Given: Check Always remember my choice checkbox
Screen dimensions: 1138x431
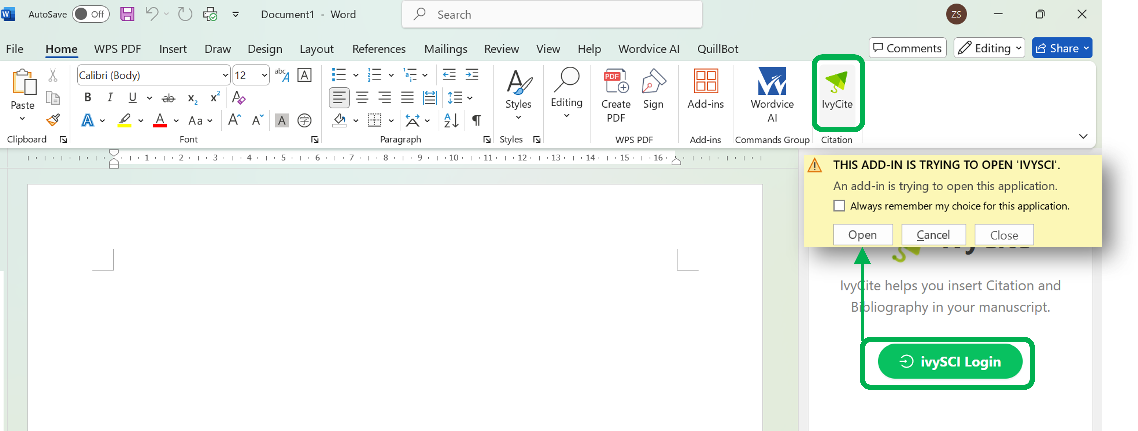Looking at the screenshot, I should (839, 206).
